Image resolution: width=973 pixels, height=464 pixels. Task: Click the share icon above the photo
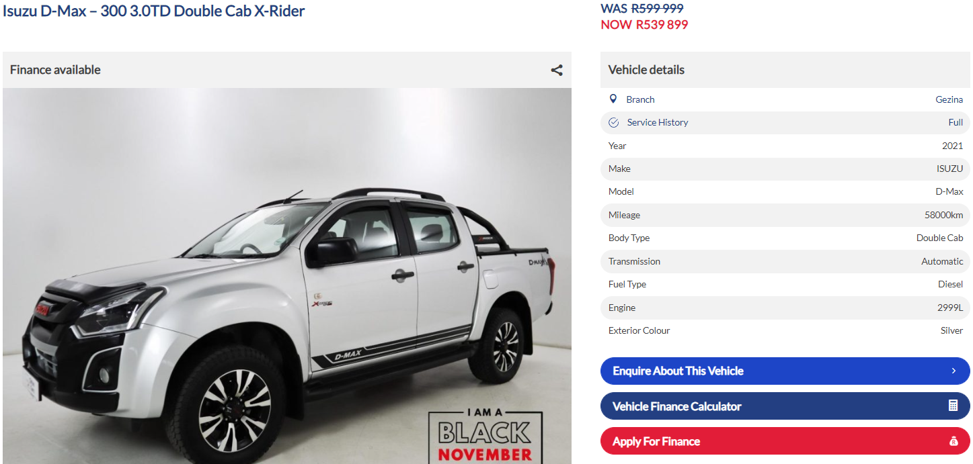click(x=557, y=70)
